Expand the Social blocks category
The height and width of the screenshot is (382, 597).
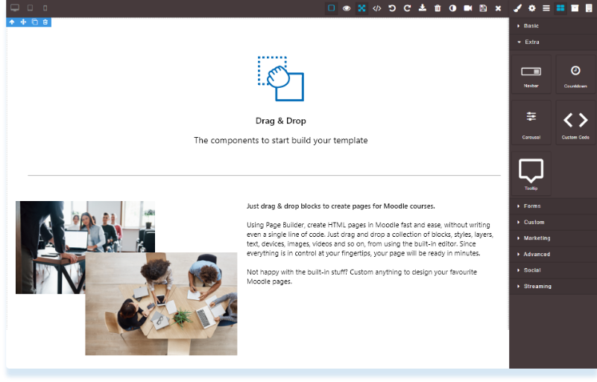pyautogui.click(x=553, y=270)
